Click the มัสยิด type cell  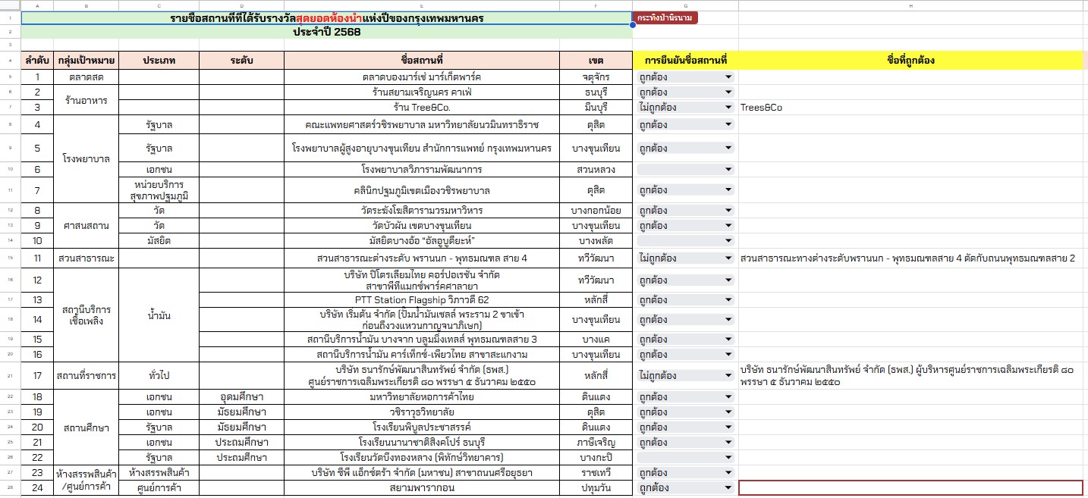tap(159, 240)
